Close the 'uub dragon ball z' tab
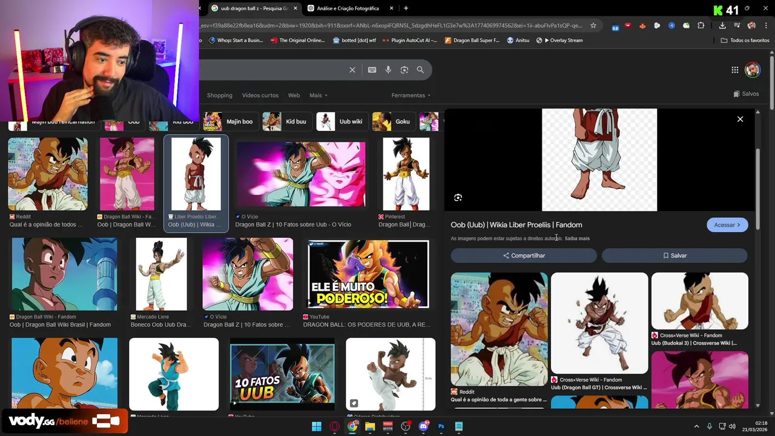This screenshot has width=775, height=436. [295, 8]
